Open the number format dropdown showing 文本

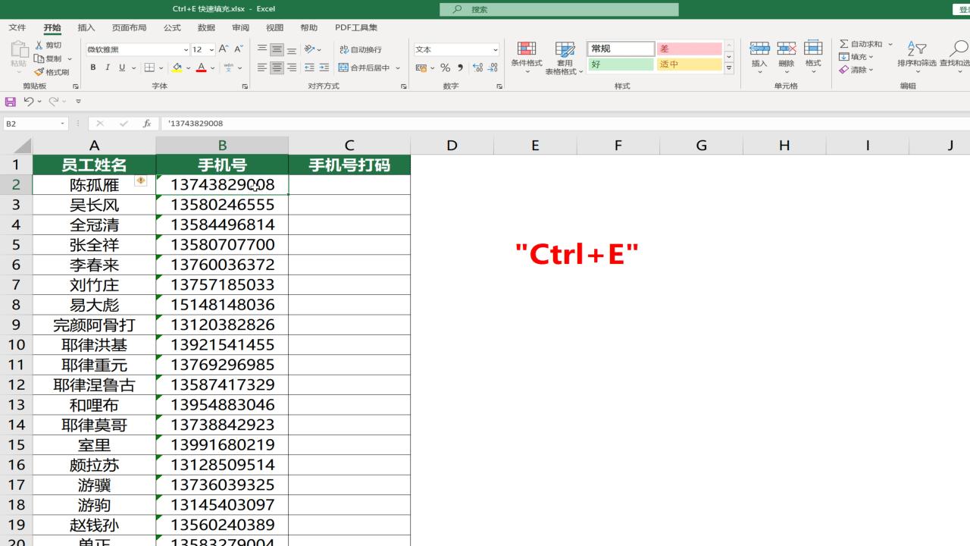click(496, 50)
